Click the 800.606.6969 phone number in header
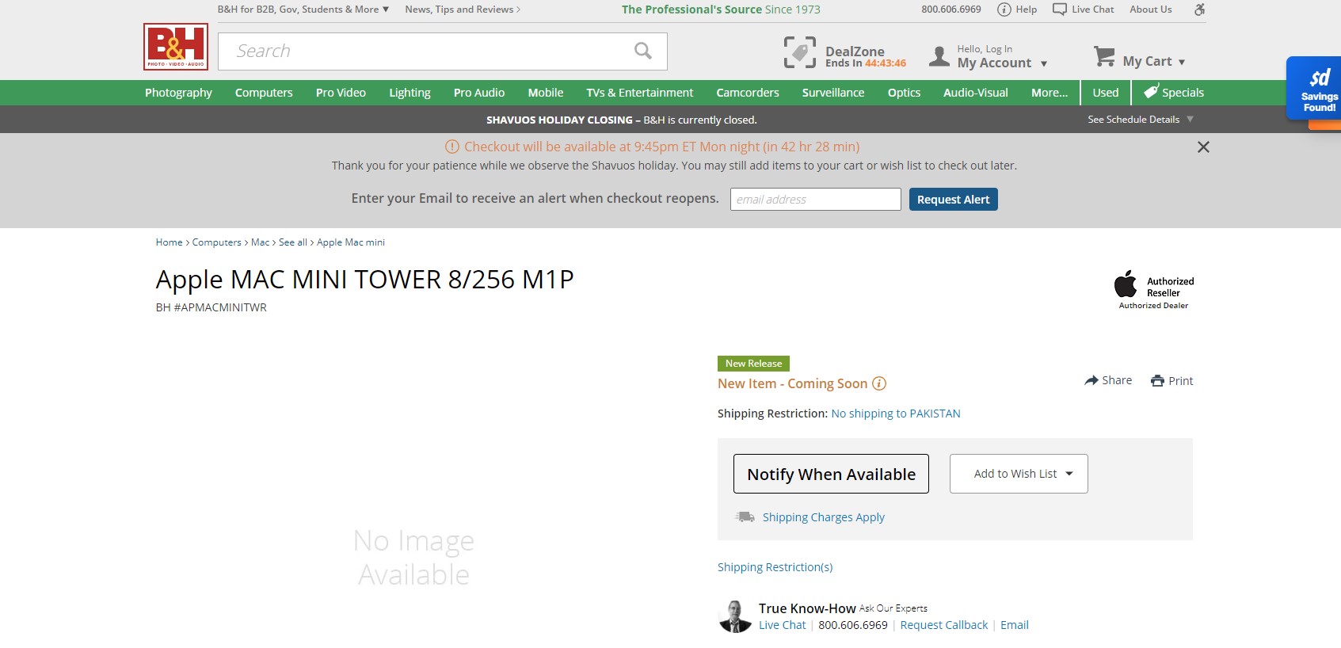This screenshot has height=648, width=1341. (x=951, y=10)
